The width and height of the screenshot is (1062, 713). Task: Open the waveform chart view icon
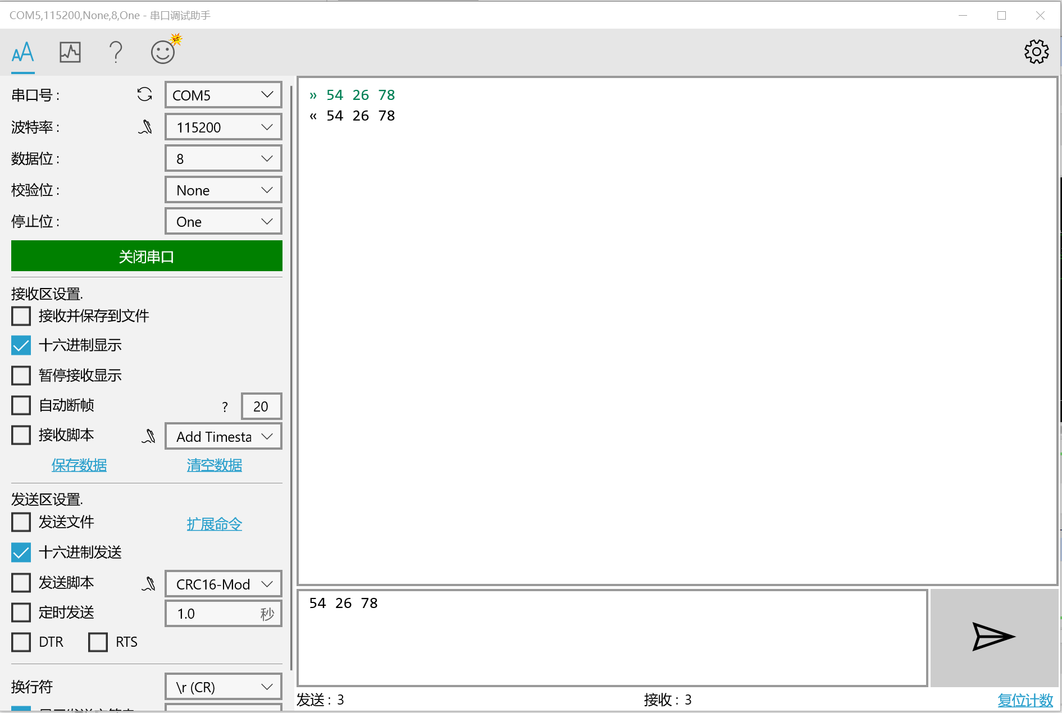(70, 53)
